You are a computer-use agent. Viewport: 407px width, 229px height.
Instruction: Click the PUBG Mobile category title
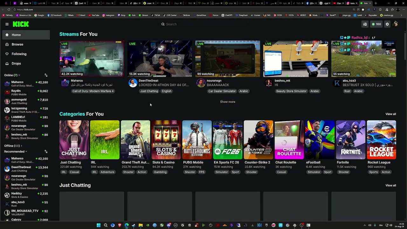(x=193, y=163)
